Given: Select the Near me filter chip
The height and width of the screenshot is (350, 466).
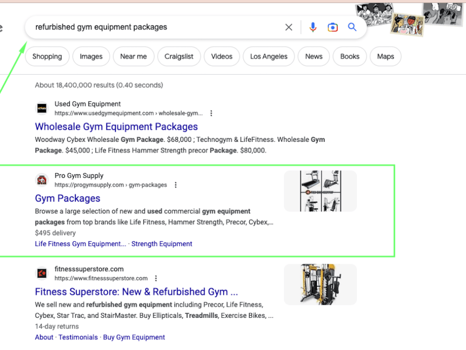Looking at the screenshot, I should pyautogui.click(x=133, y=56).
